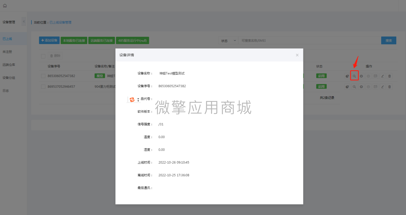Open the home icon in top bar
Viewport: 406px width, 215px height.
5,6
